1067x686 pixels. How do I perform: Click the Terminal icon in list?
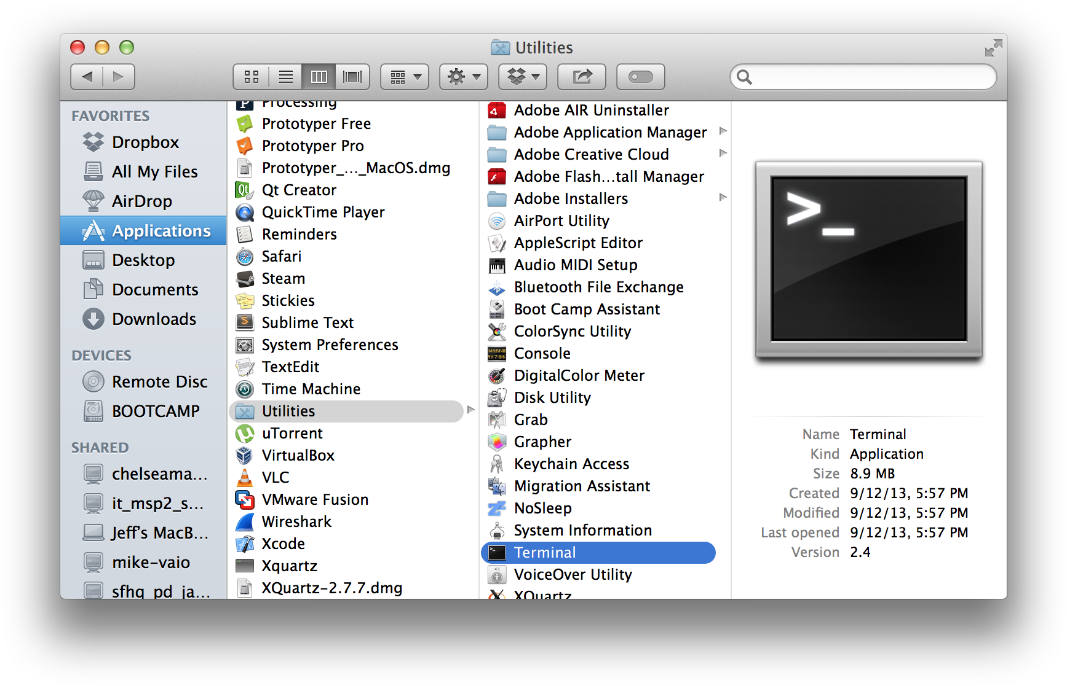(x=497, y=553)
